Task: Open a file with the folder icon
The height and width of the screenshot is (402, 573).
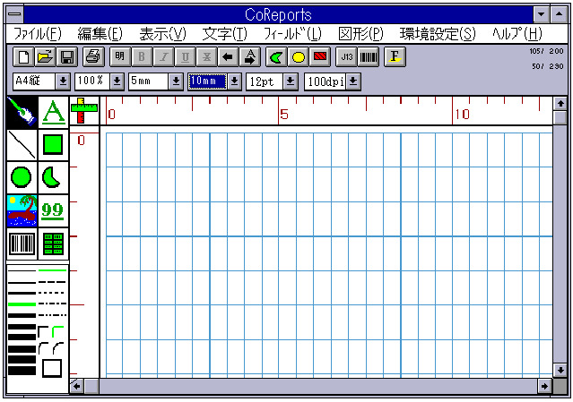Action: click(45, 57)
